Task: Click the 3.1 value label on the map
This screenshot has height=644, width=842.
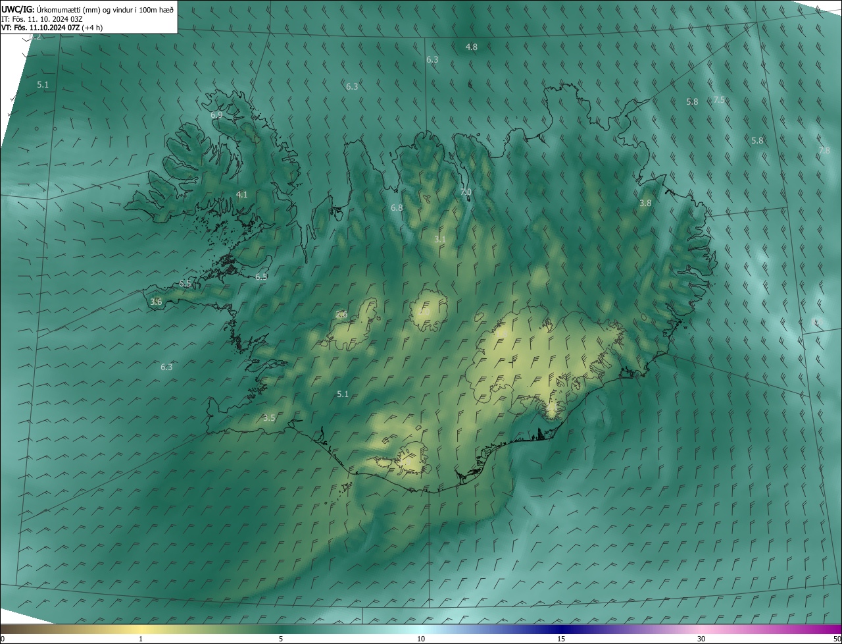Action: point(440,239)
